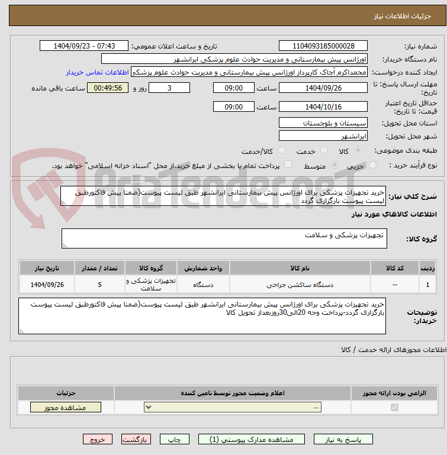The height and width of the screenshot is (455, 447).
Task: Click the نام کالا column header
Action: (x=300, y=268)
